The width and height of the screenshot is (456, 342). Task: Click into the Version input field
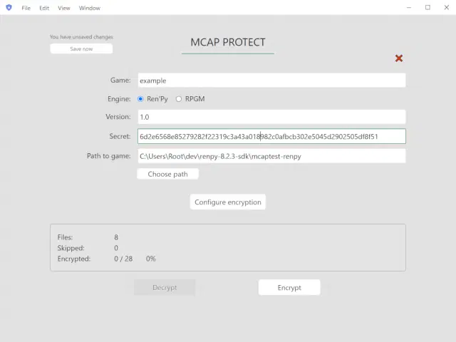click(x=271, y=117)
